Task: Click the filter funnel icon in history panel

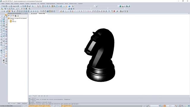Action: 9,16
